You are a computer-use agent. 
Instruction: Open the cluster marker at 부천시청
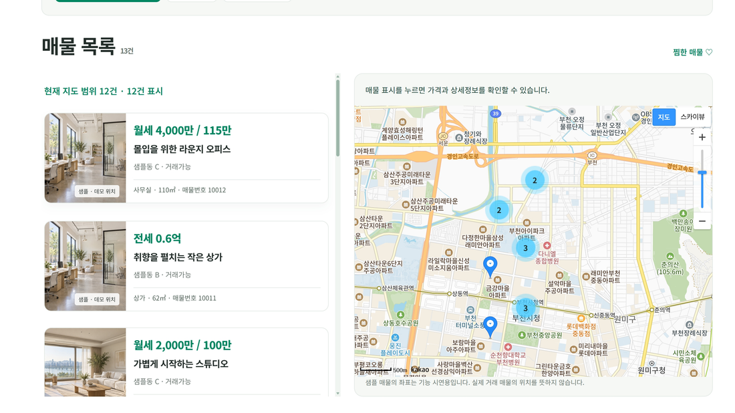[x=525, y=308]
